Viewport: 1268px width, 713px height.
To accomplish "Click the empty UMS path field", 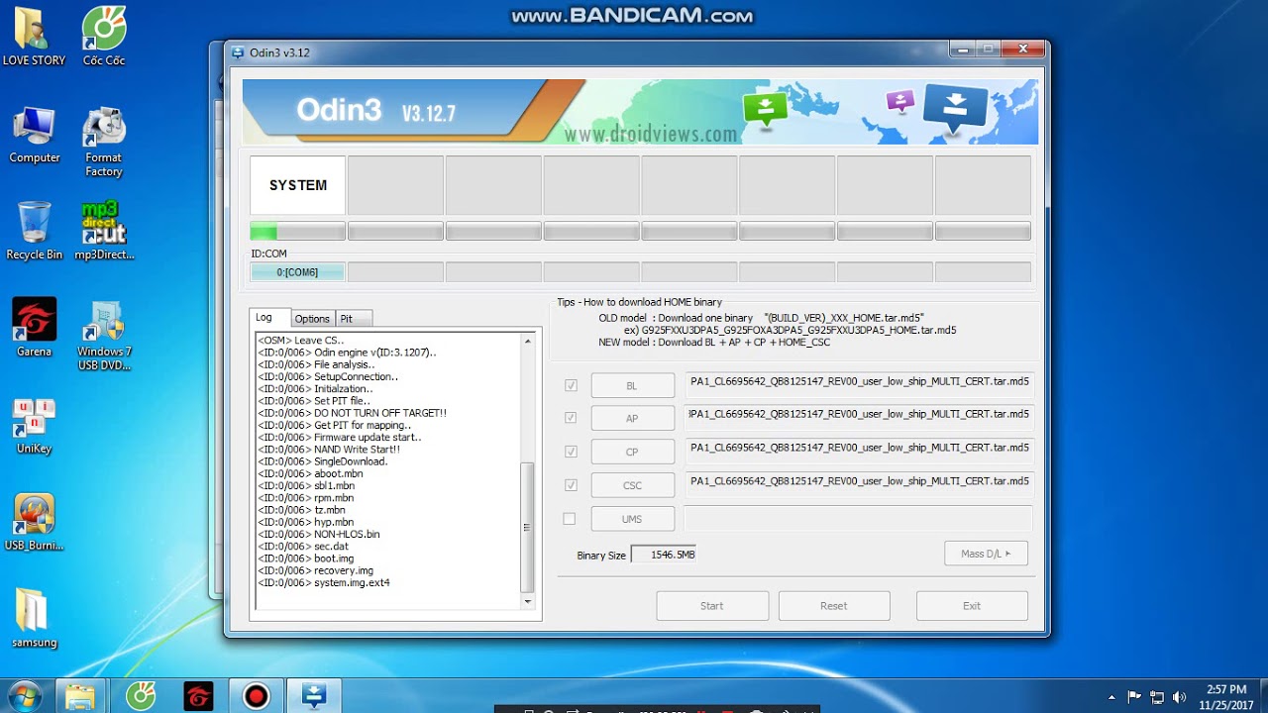I will tap(858, 518).
